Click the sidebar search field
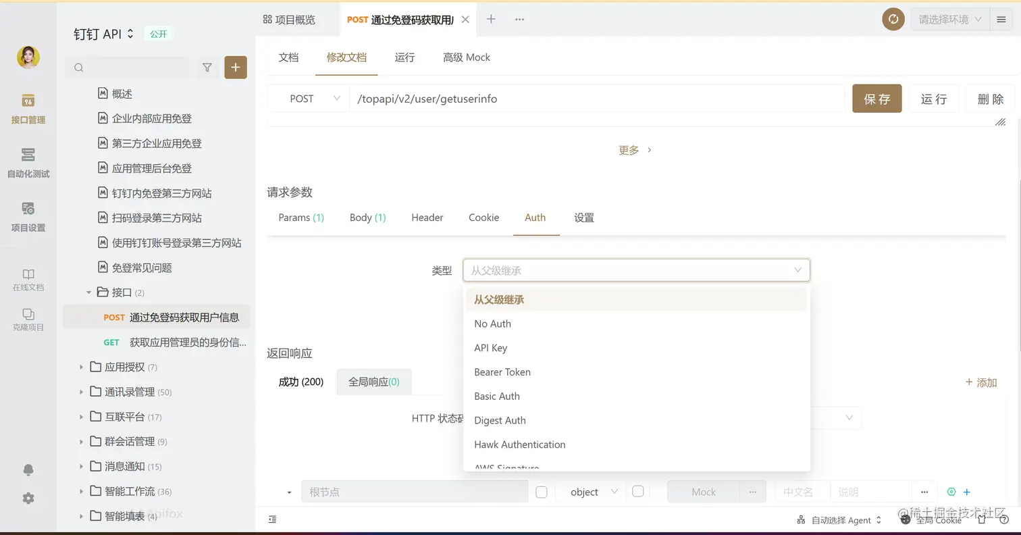The width and height of the screenshot is (1021, 535). (x=128, y=68)
